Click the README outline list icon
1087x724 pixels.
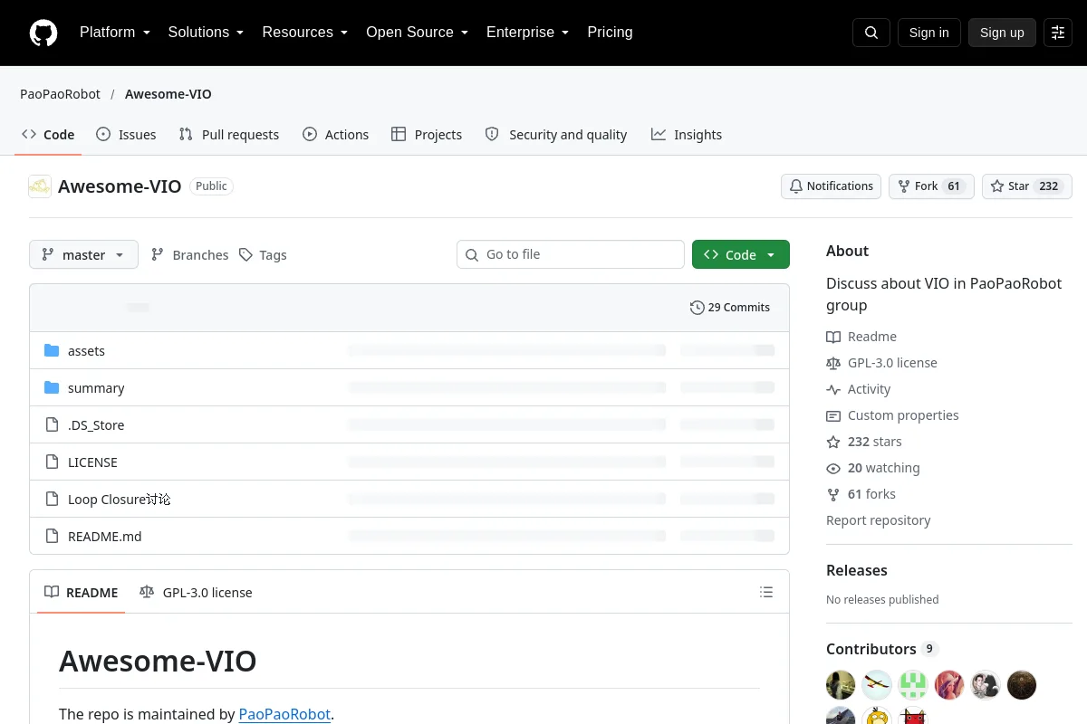[766, 593]
